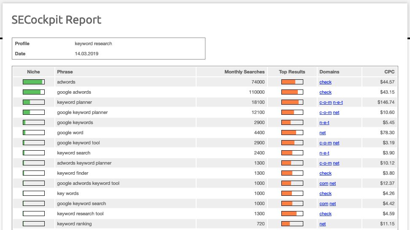Open the 'check' link in the keyword finder row
This screenshot has height=230, width=410.
click(x=325, y=173)
